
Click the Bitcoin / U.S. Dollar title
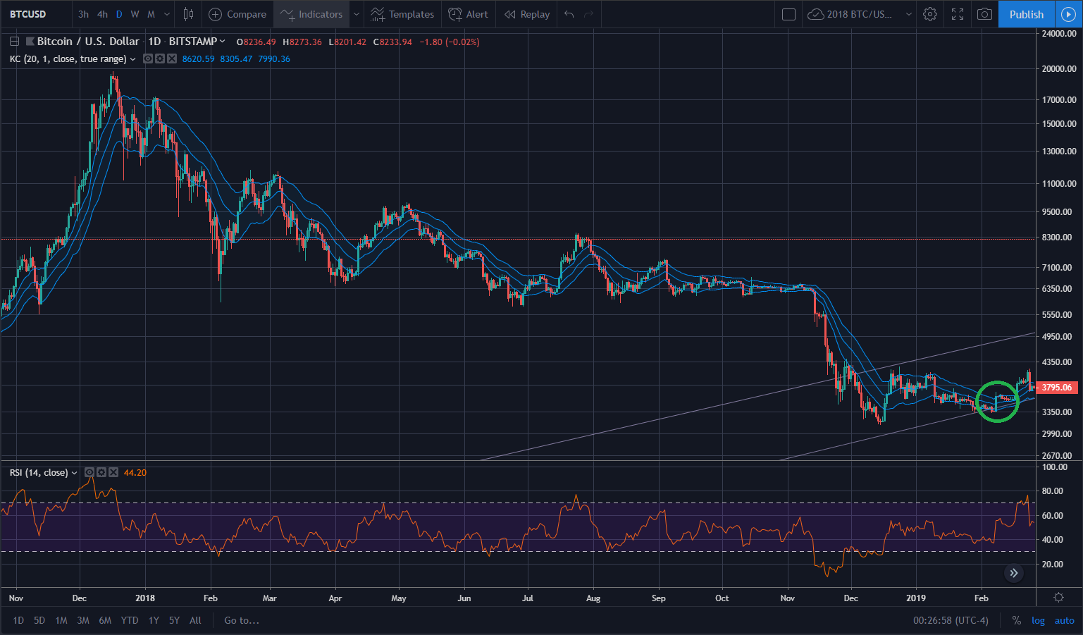pyautogui.click(x=88, y=42)
